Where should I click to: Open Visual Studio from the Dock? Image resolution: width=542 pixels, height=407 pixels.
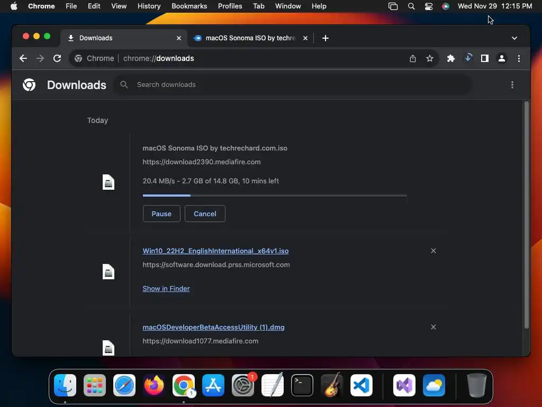tap(404, 385)
